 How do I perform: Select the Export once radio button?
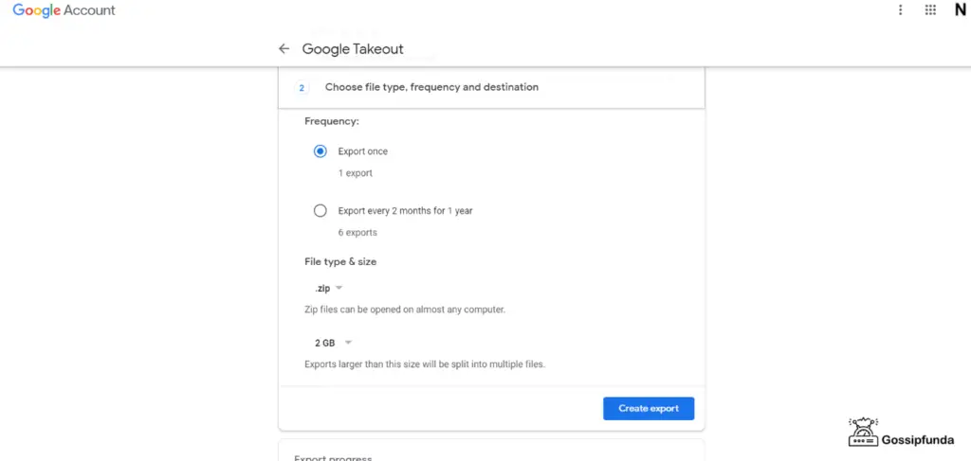click(x=321, y=151)
